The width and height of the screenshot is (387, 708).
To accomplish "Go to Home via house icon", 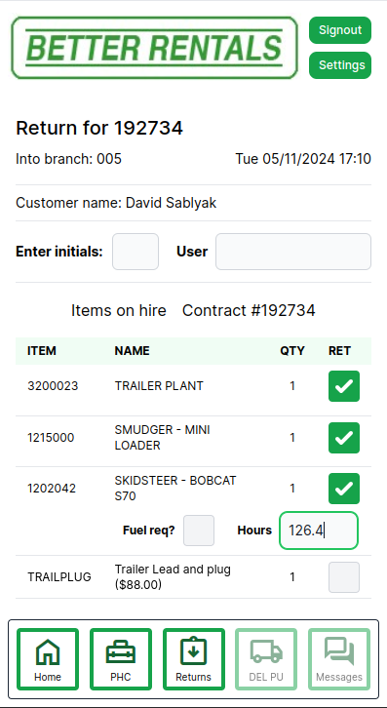I will click(x=48, y=659).
